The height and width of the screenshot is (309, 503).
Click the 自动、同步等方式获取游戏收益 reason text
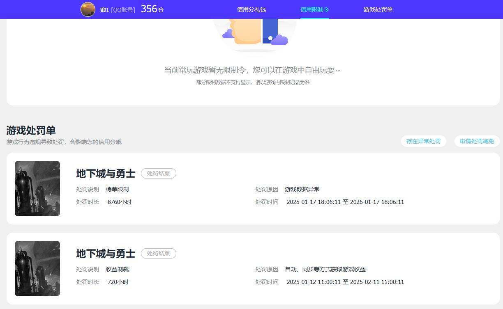[325, 269]
